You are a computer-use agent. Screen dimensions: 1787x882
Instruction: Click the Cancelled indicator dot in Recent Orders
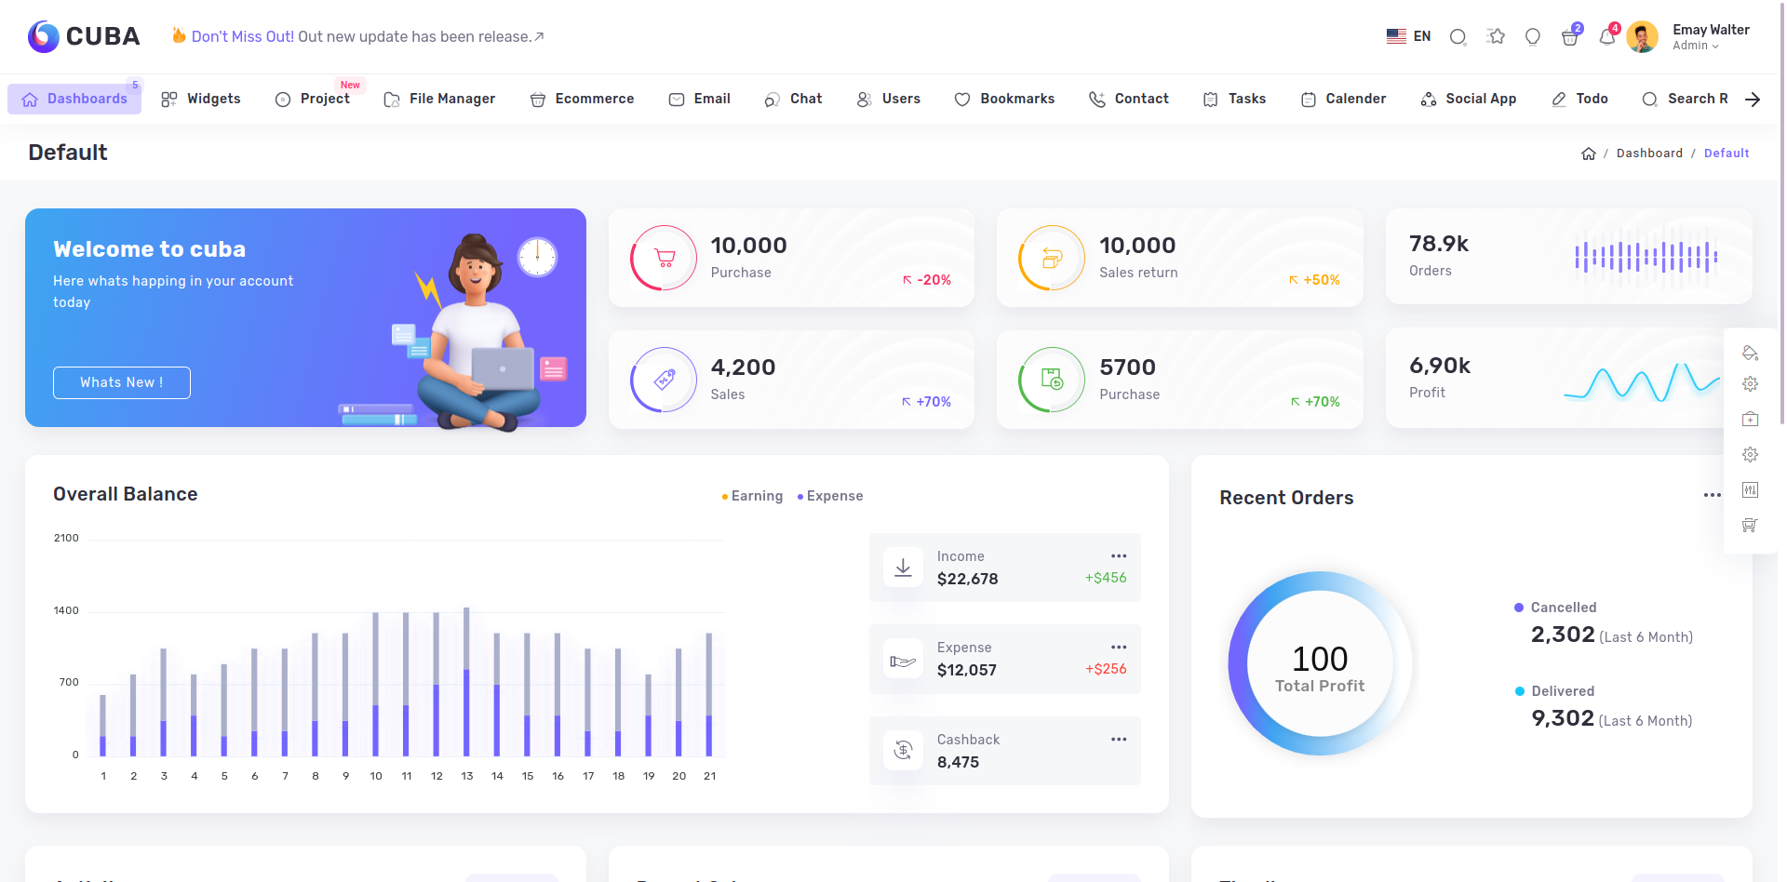tap(1521, 608)
